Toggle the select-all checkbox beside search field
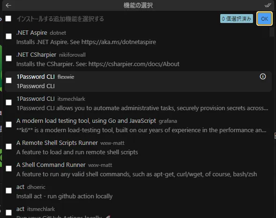Viewport: 276px width, 218px height. [8, 18]
